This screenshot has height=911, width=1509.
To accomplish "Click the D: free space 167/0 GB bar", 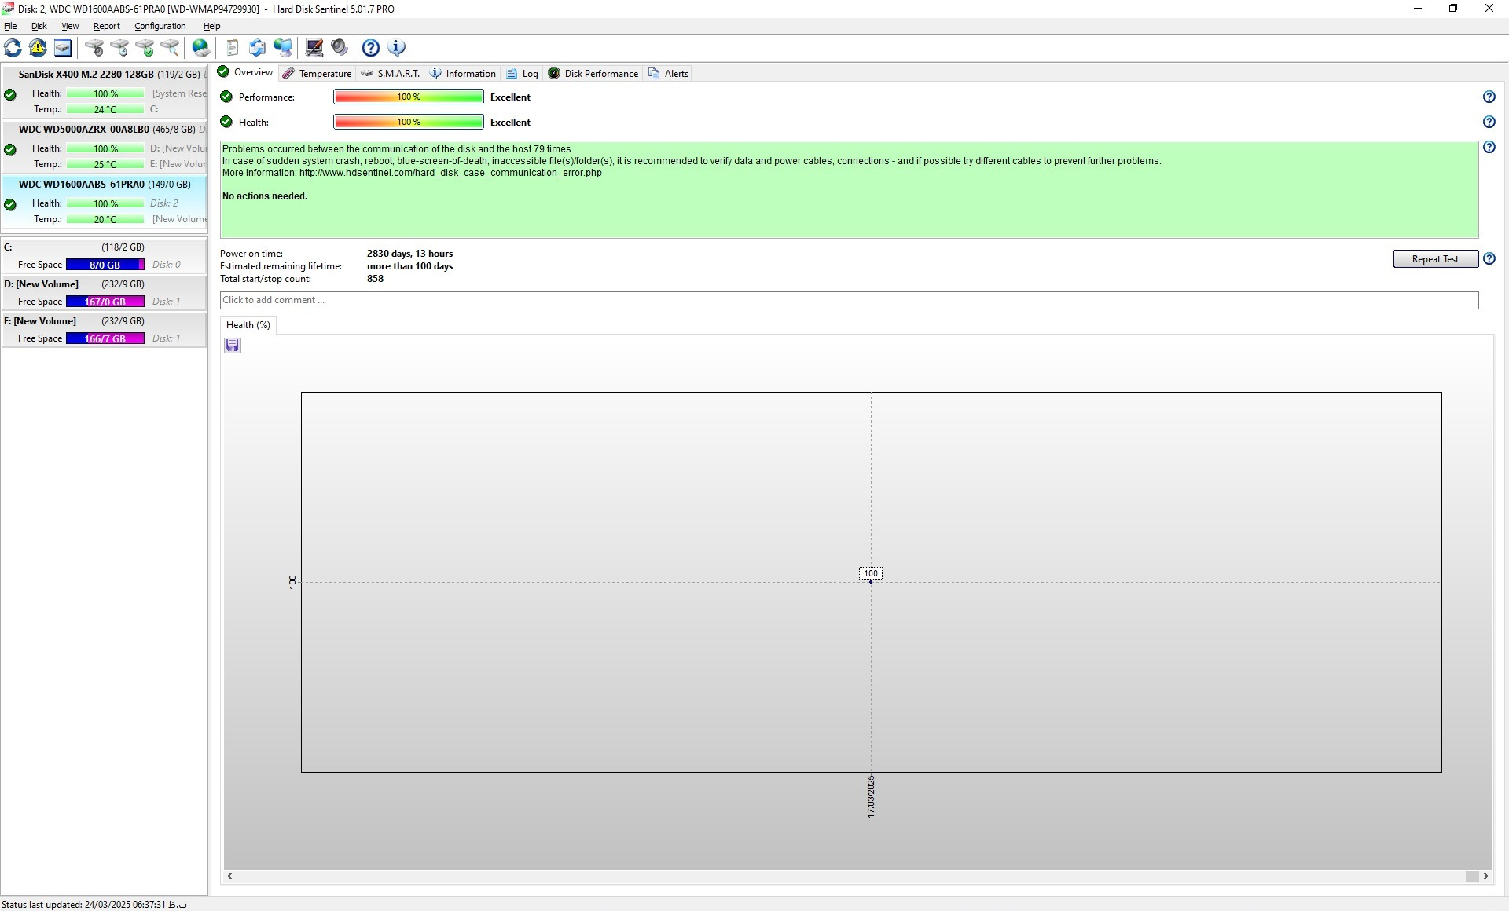I will coord(105,302).
